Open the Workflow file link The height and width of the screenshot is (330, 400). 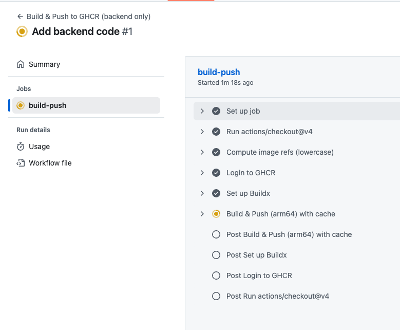click(x=50, y=163)
